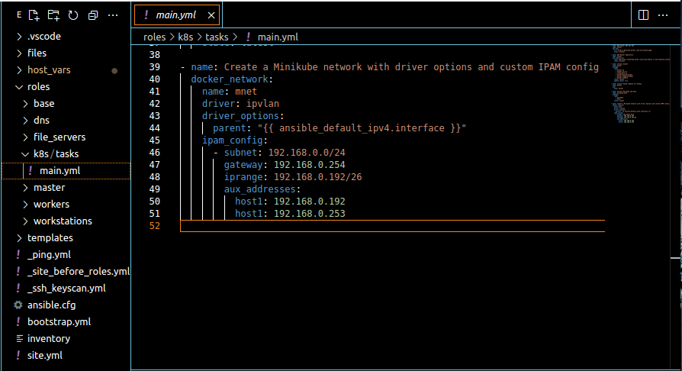Click the k8s breadcrumb segment
The image size is (682, 371).
click(x=185, y=37)
